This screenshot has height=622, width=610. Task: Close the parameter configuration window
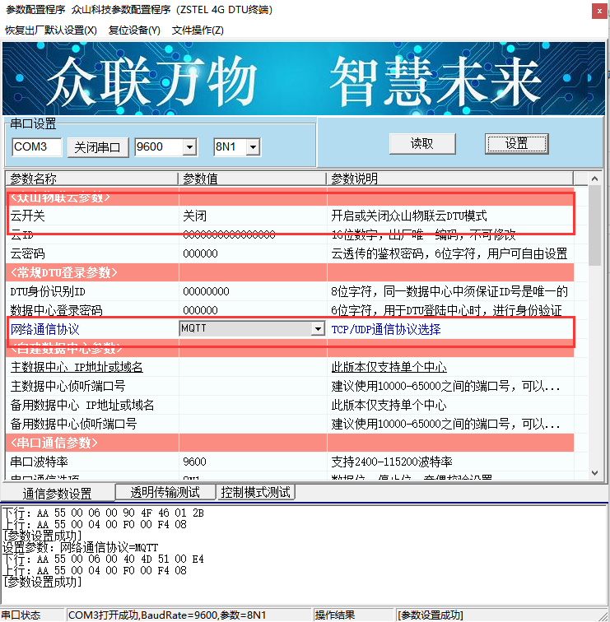point(599,12)
